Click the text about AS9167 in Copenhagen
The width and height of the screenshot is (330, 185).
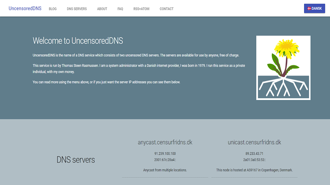(254, 170)
